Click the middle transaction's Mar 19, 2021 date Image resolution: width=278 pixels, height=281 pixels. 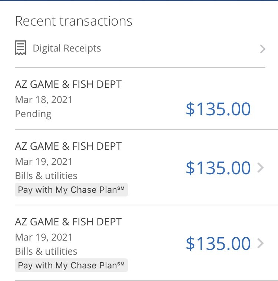click(44, 162)
